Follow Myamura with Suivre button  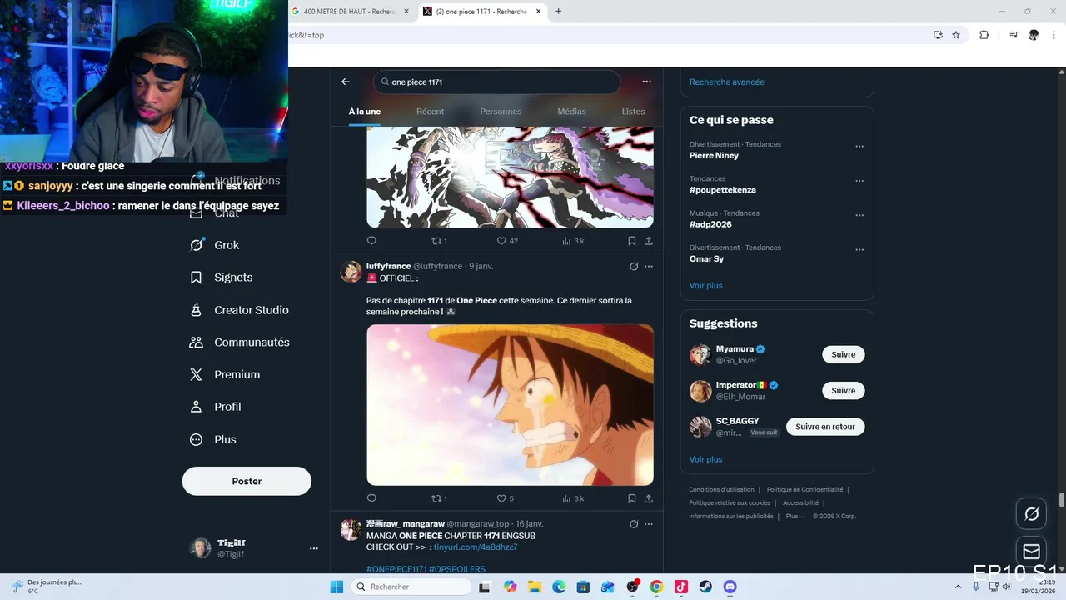[844, 354]
